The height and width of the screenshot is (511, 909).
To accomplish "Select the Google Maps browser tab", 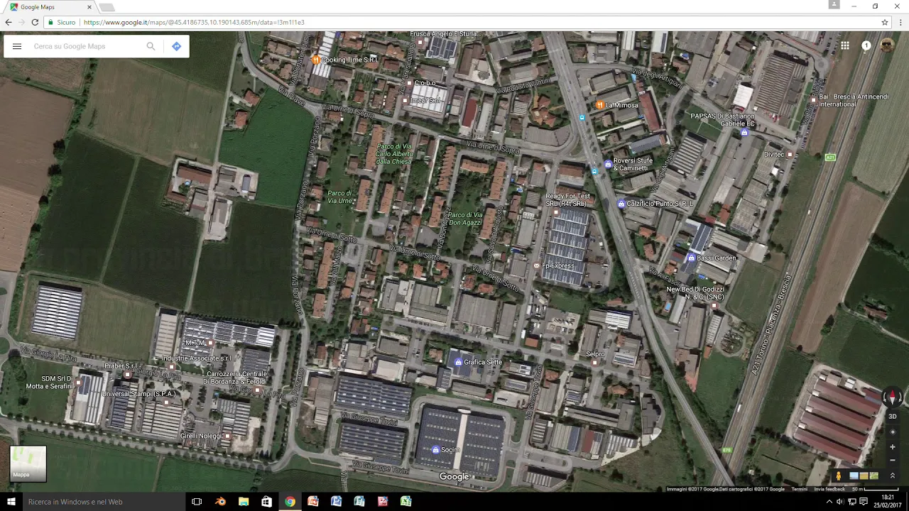I will [x=50, y=7].
